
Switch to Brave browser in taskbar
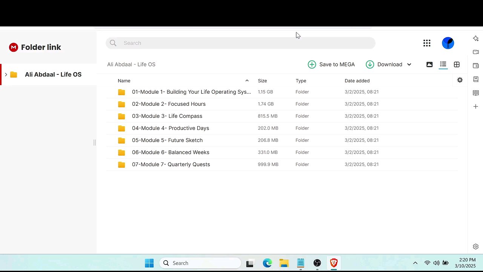(x=334, y=263)
